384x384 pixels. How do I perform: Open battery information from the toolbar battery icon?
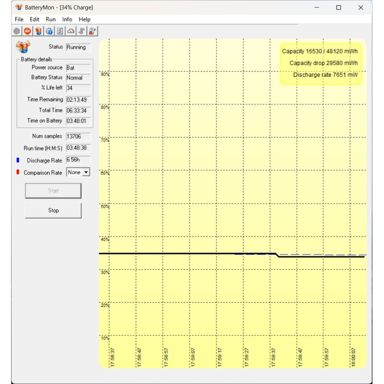38,31
